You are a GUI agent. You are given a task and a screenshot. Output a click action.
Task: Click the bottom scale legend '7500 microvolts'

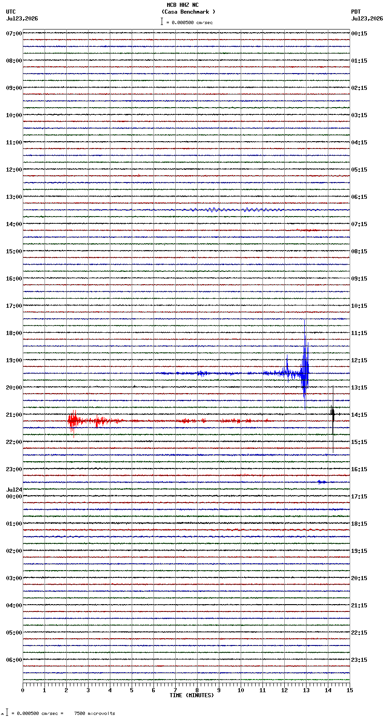click(94, 714)
